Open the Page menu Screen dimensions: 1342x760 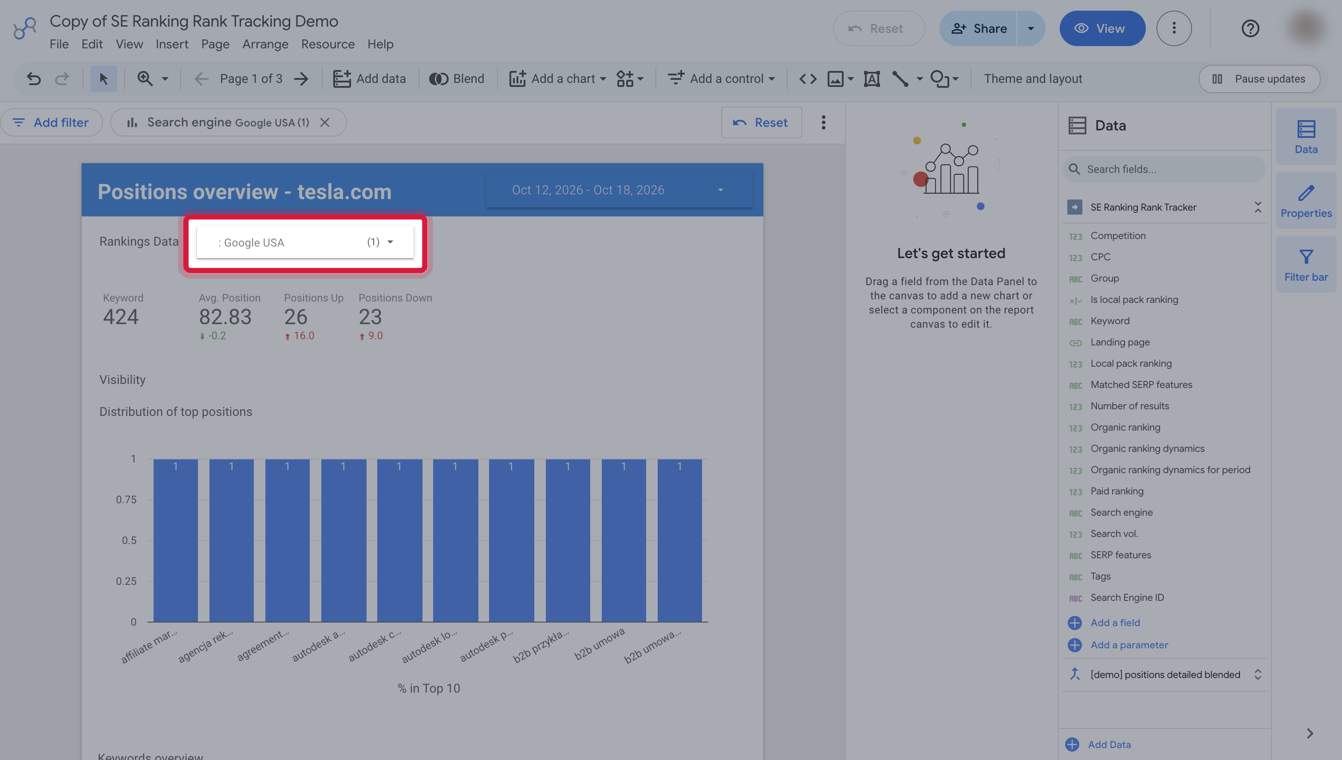tap(215, 44)
